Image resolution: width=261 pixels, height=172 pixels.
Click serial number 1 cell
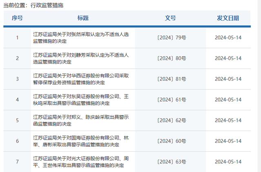(17, 38)
